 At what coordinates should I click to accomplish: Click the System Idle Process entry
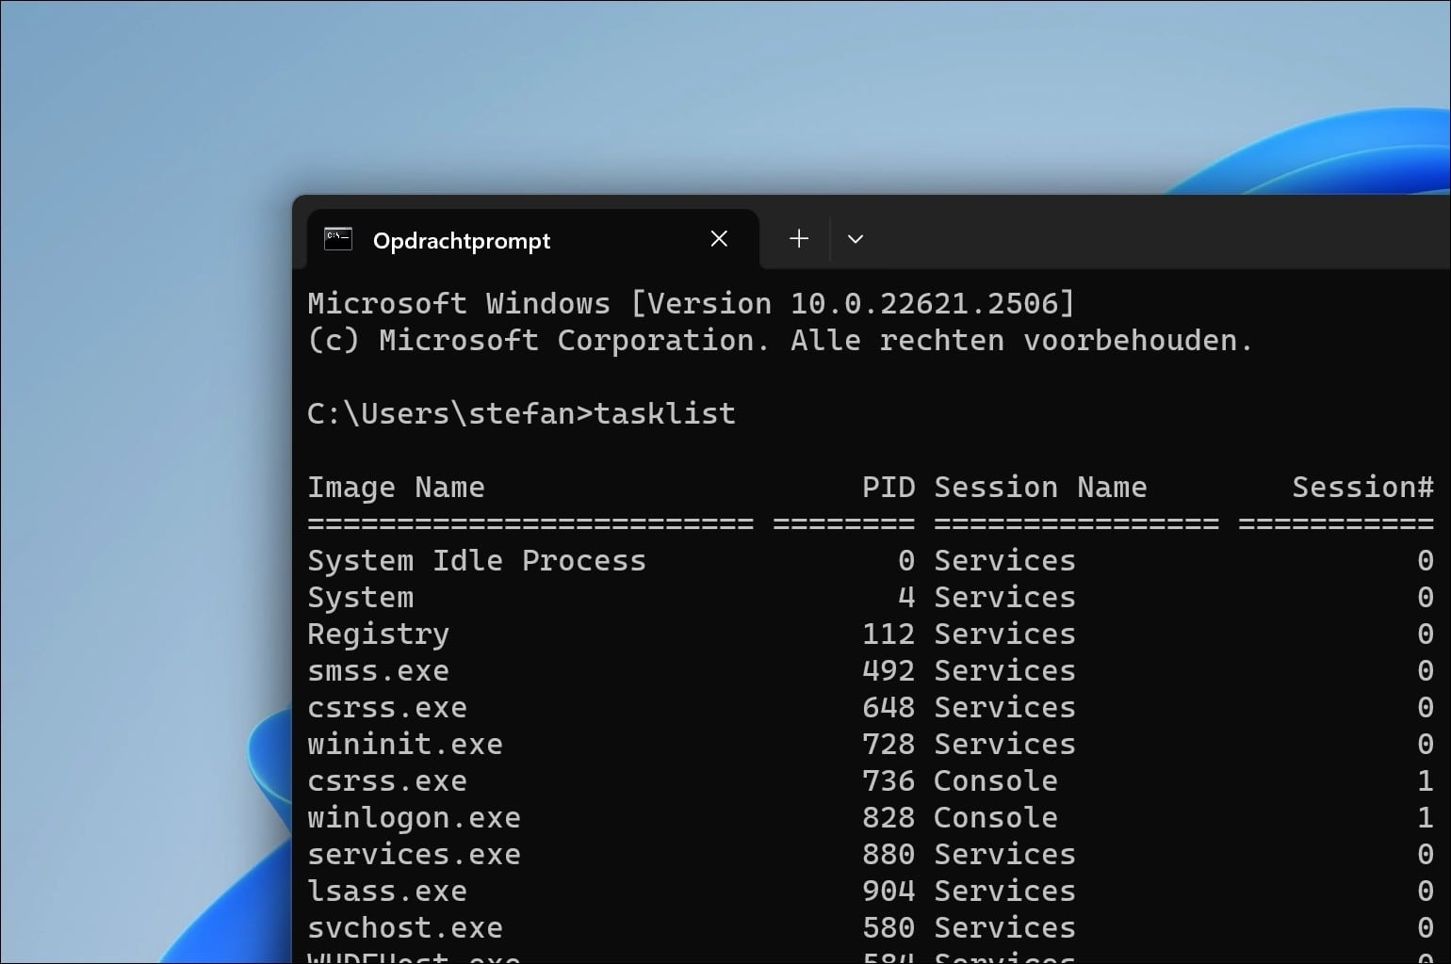click(x=477, y=560)
